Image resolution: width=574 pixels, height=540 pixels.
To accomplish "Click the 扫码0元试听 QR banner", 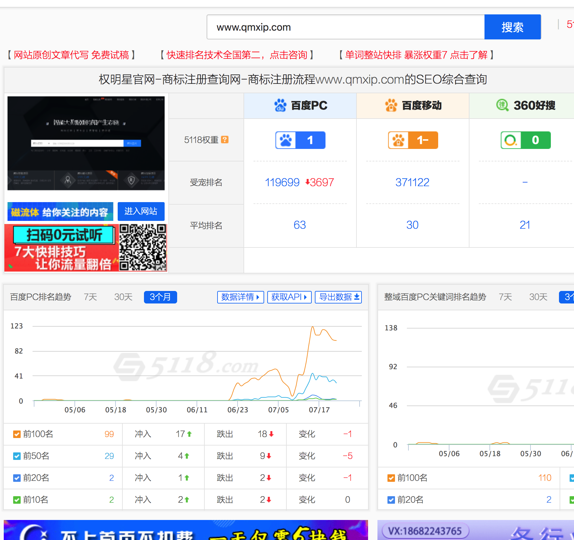I will pyautogui.click(x=86, y=247).
